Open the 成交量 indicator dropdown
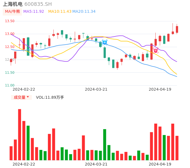The image size is (190, 168). pyautogui.click(x=21, y=97)
